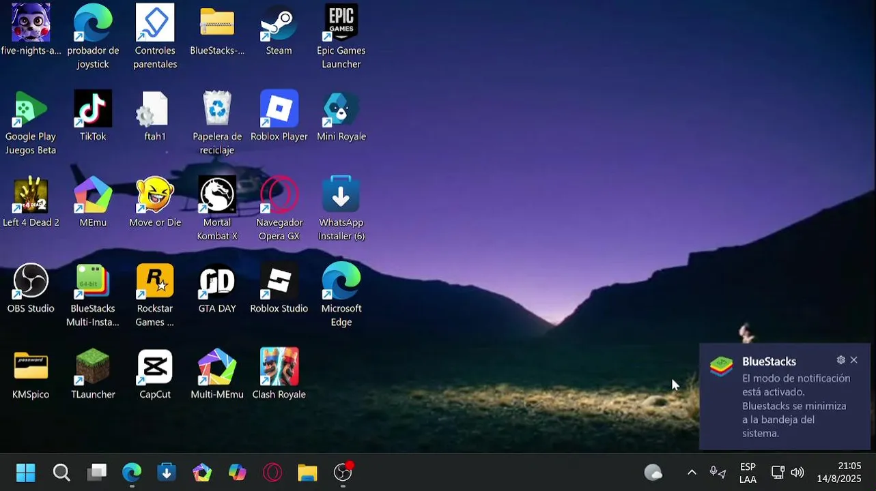Click the BlueStacks notification message text
Screen dimensions: 876x491
[796, 406]
